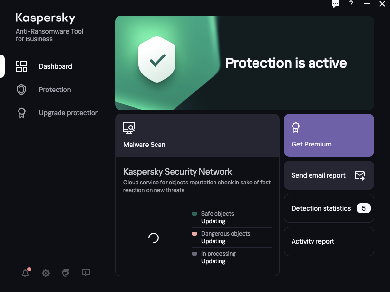This screenshot has height=292, width=390.
Task: Switch to the Protection section
Action: pos(55,90)
